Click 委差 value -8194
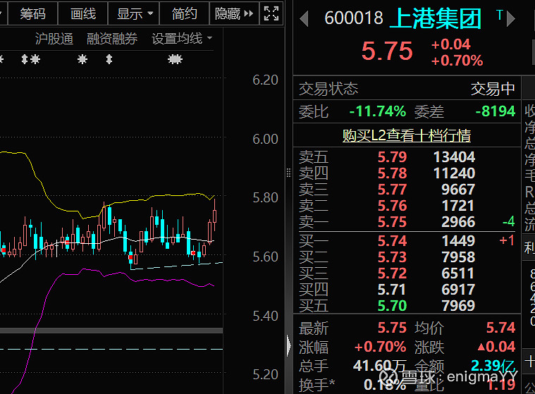This screenshot has height=394, width=535. 496,111
